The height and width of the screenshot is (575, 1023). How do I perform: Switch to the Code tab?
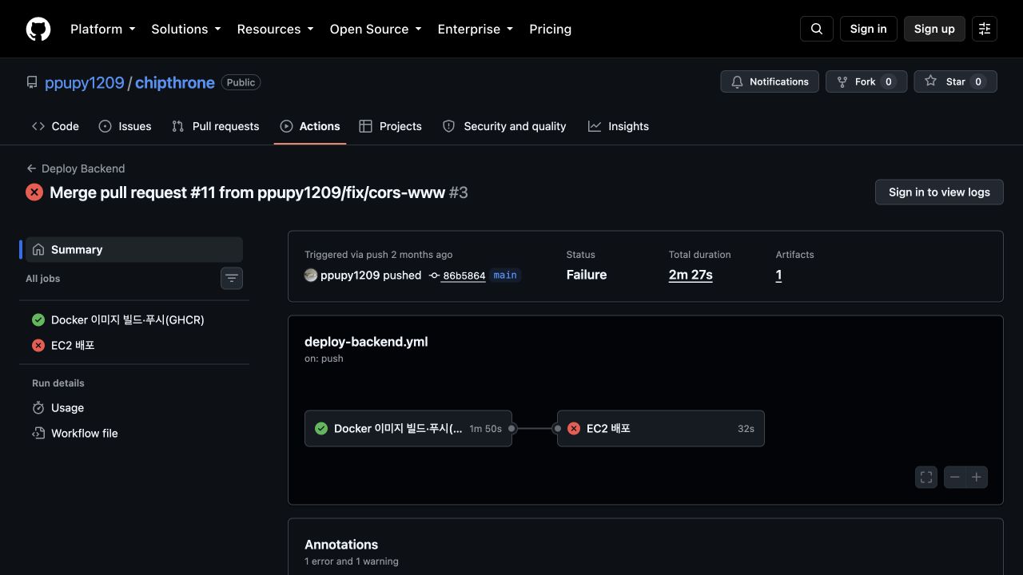(x=55, y=126)
